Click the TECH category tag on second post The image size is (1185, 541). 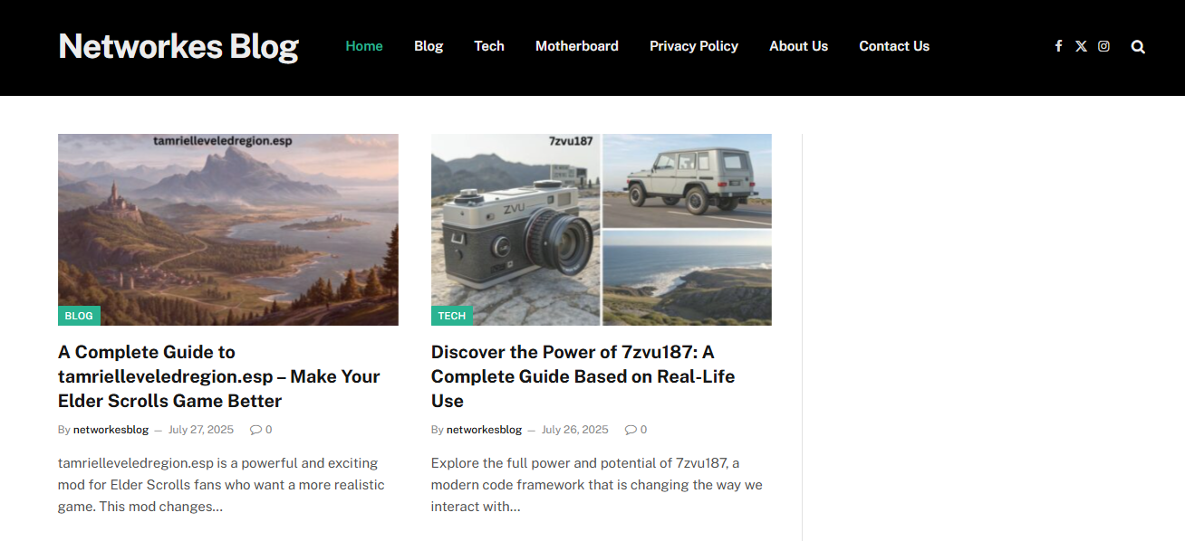pos(451,316)
